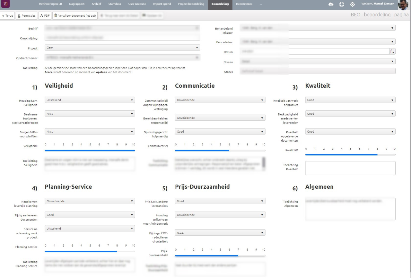Open the User Account menu item
Screen dimensions: 411x278
tap(137, 4)
